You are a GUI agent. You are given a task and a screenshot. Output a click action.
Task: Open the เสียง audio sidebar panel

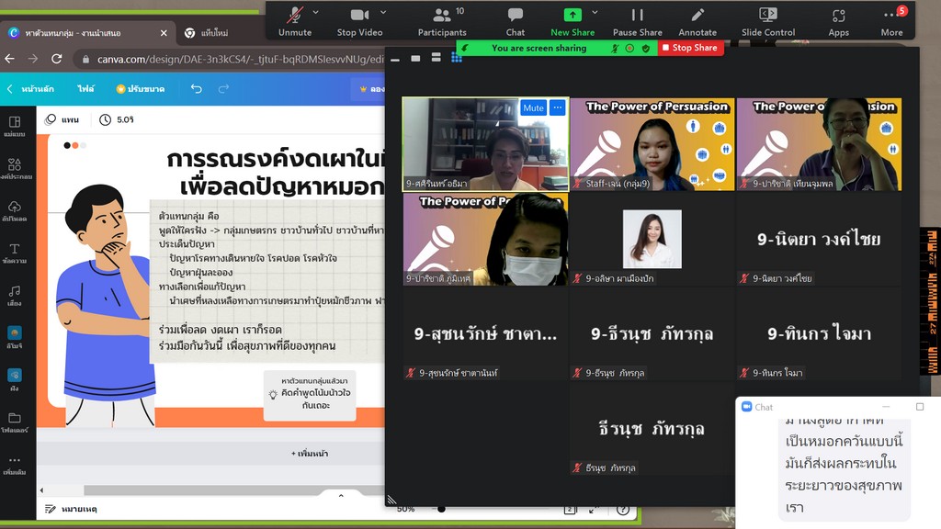pos(15,296)
